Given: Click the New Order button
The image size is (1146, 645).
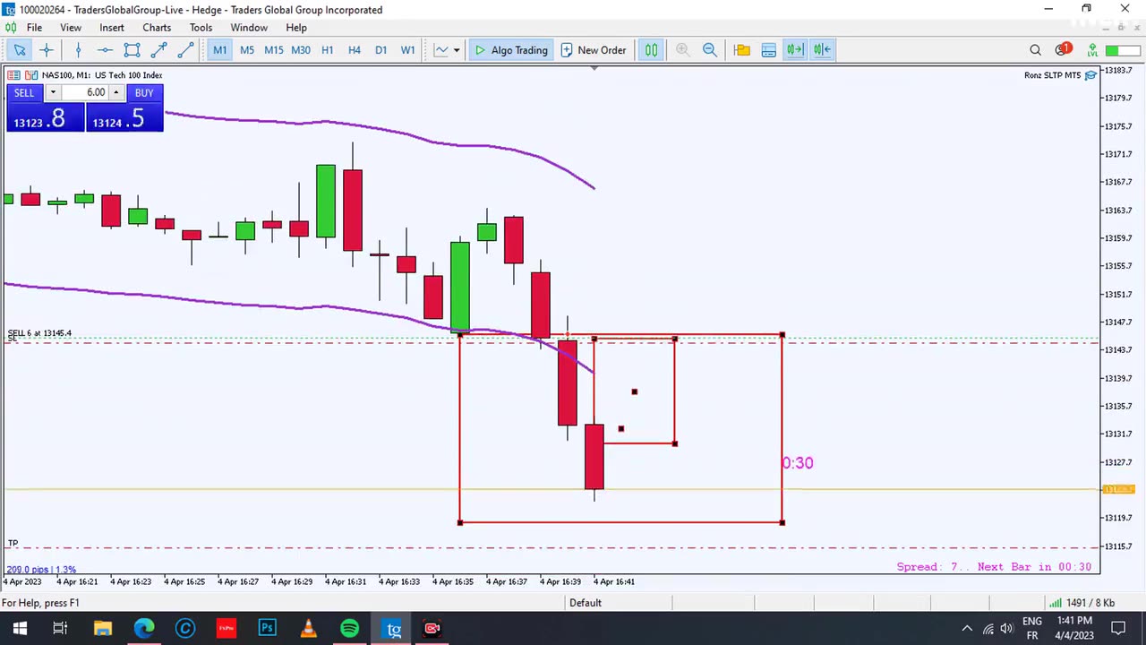Looking at the screenshot, I should pyautogui.click(x=593, y=50).
